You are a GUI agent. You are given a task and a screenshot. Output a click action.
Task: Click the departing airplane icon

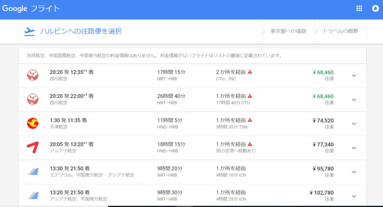point(29,31)
